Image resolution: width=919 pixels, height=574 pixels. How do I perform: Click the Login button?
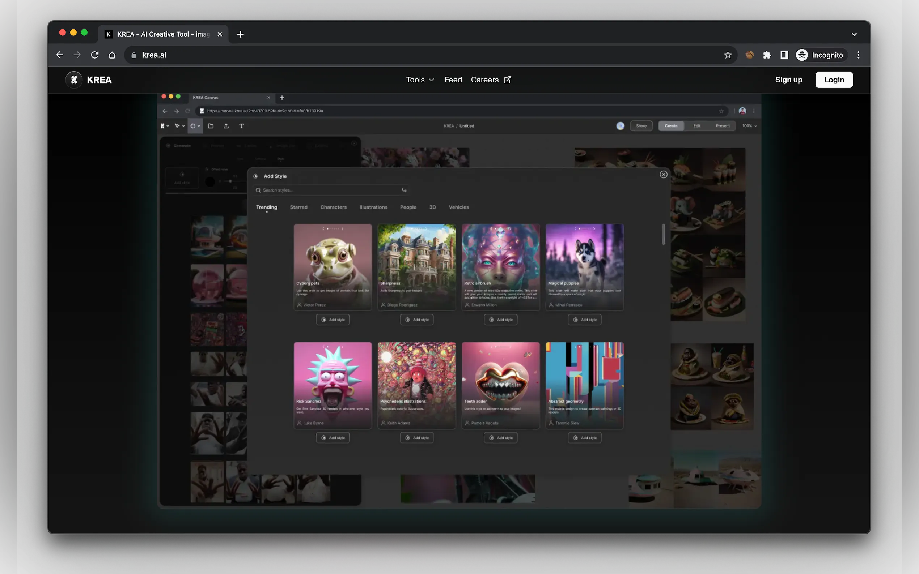coord(834,80)
